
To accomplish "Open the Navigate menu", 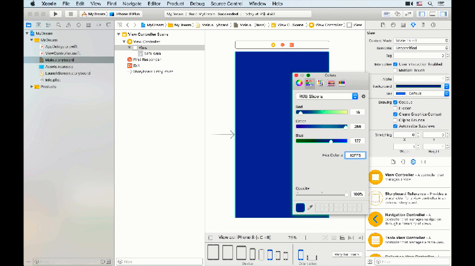I will [x=132, y=4].
